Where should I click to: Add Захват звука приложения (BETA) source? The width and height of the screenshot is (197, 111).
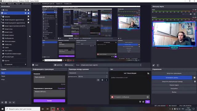15,26
